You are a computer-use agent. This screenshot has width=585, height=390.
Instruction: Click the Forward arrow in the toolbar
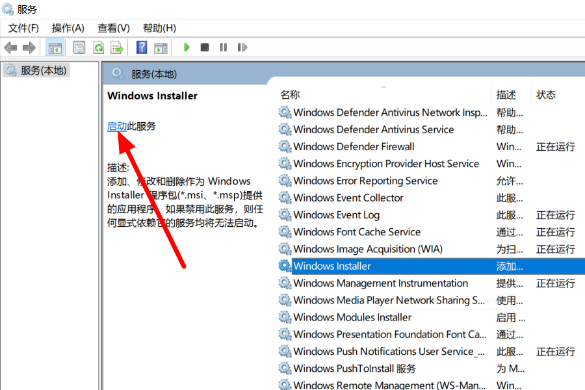29,47
